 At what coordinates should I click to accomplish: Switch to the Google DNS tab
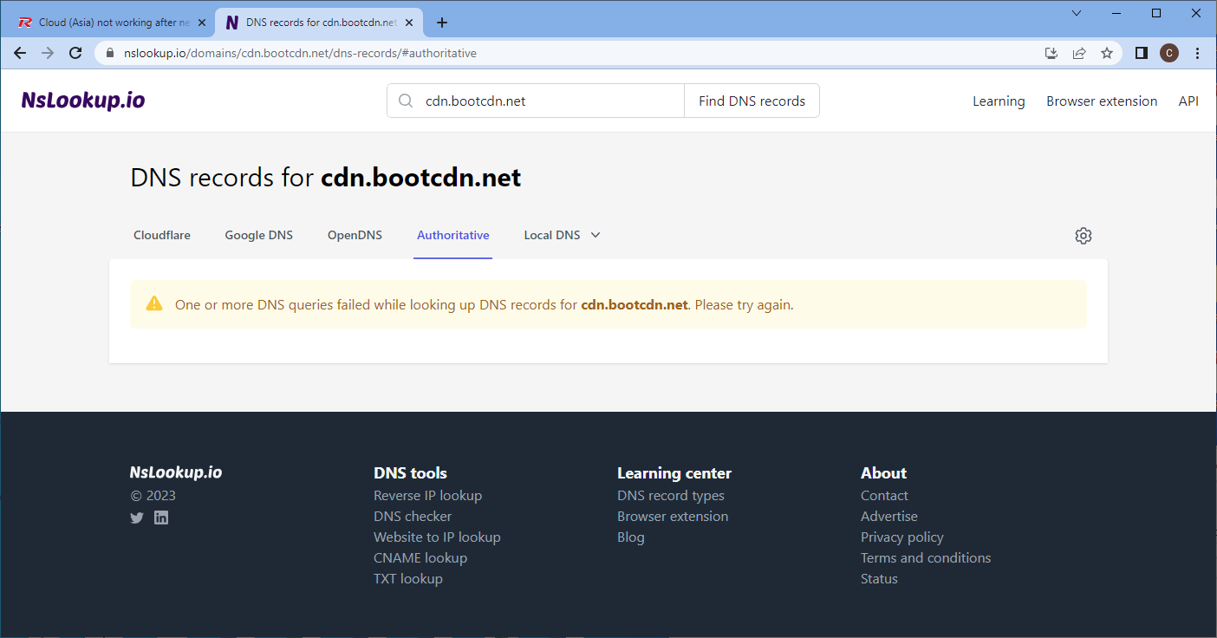(x=259, y=235)
